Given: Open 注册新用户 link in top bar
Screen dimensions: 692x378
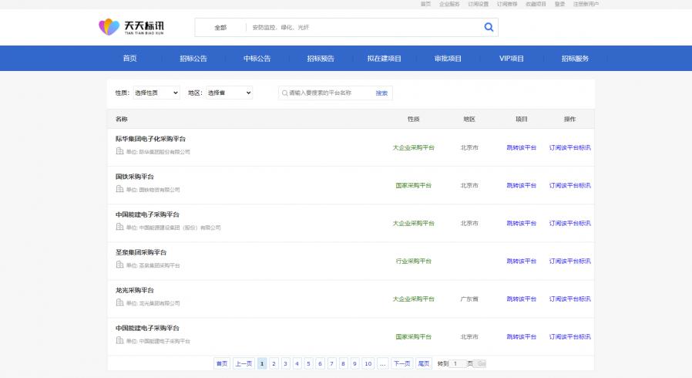Looking at the screenshot, I should [x=586, y=4].
